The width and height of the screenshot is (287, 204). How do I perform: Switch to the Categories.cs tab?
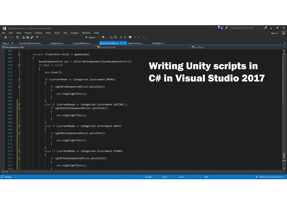[57, 43]
